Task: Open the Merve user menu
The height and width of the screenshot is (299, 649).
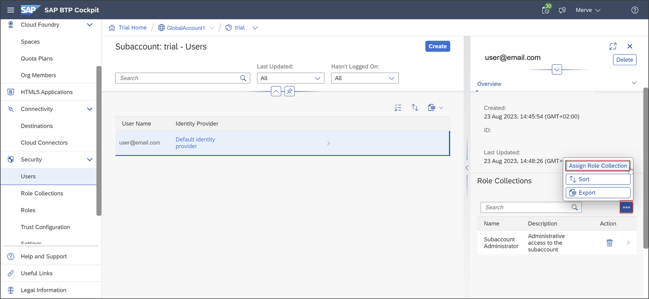Action: point(588,10)
